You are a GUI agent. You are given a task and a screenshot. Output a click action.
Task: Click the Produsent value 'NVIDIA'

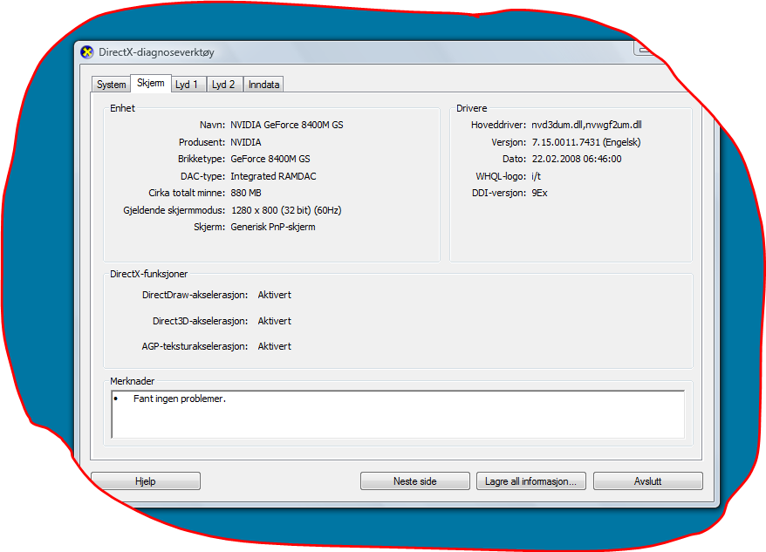[246, 142]
